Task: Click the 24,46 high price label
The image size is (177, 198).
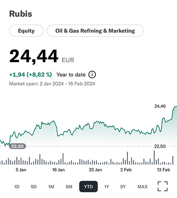Action: tap(160, 106)
